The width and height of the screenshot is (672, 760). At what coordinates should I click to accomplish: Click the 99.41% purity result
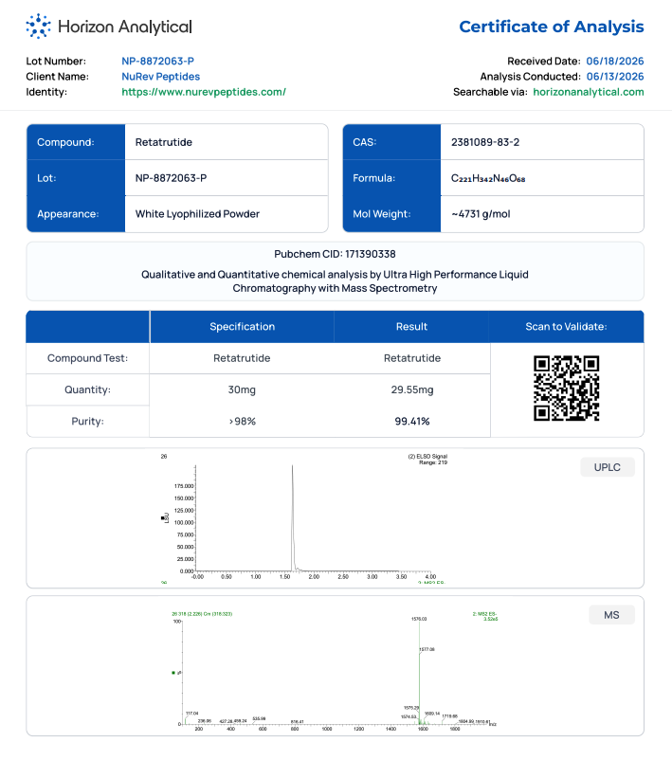(412, 421)
